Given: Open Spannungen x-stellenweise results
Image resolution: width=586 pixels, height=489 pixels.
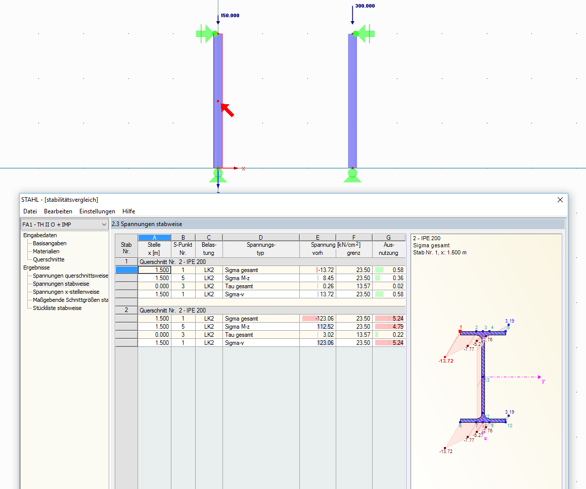Looking at the screenshot, I should coord(66,292).
